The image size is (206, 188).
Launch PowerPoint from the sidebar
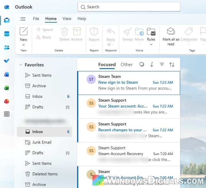pos(7,101)
